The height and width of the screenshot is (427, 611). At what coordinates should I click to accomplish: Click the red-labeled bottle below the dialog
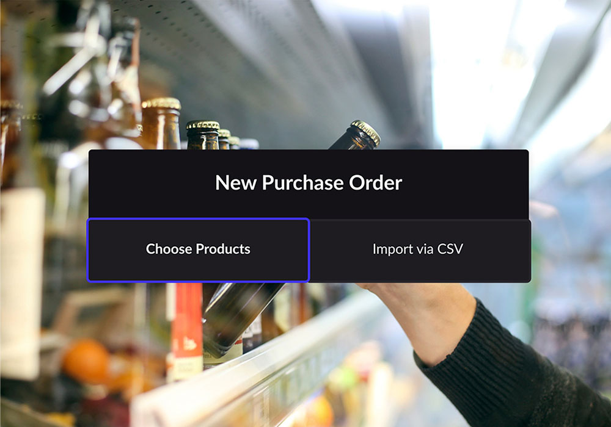[186, 331]
